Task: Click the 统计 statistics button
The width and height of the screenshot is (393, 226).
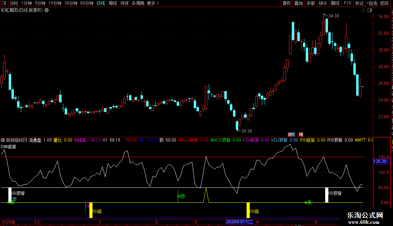Action: coord(323,3)
